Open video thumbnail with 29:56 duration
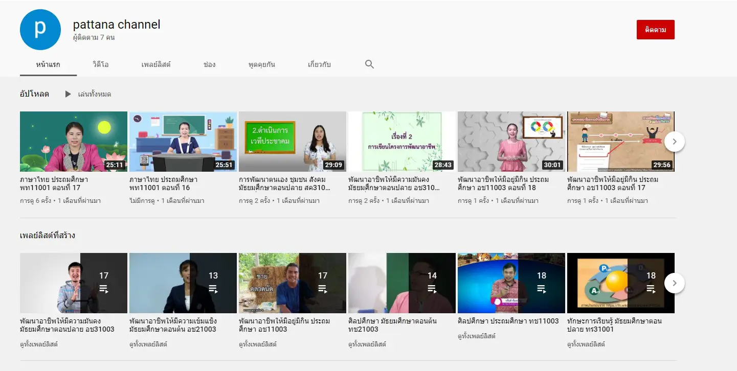 click(621, 142)
